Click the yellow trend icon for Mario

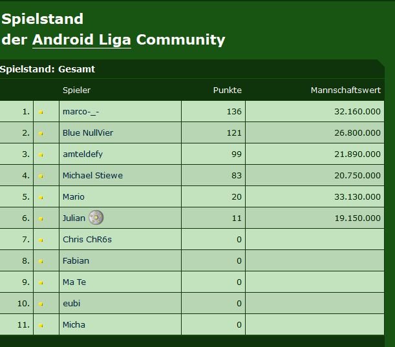coord(41,198)
